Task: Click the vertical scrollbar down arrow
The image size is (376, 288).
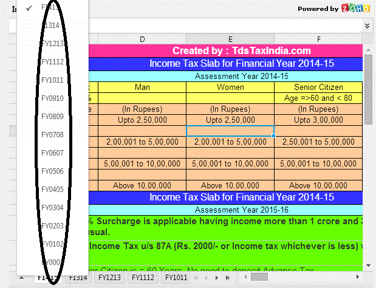Action: [368, 266]
